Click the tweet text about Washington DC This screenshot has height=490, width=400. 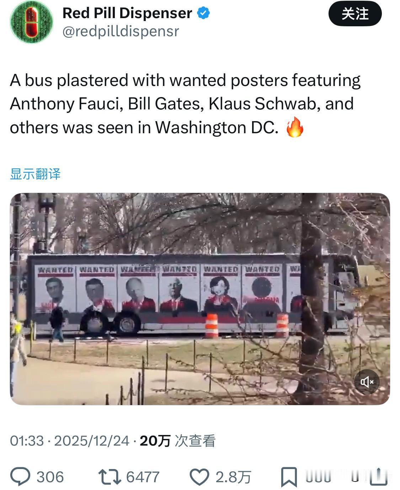tap(185, 104)
